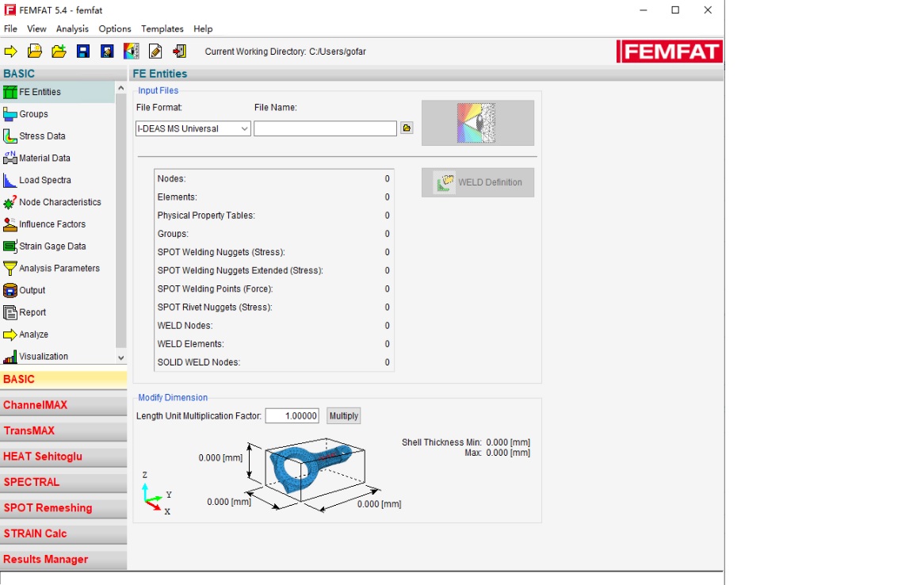Click the Length Unit Multiplication Factor field
The width and height of the screenshot is (913, 585).
pyautogui.click(x=292, y=416)
